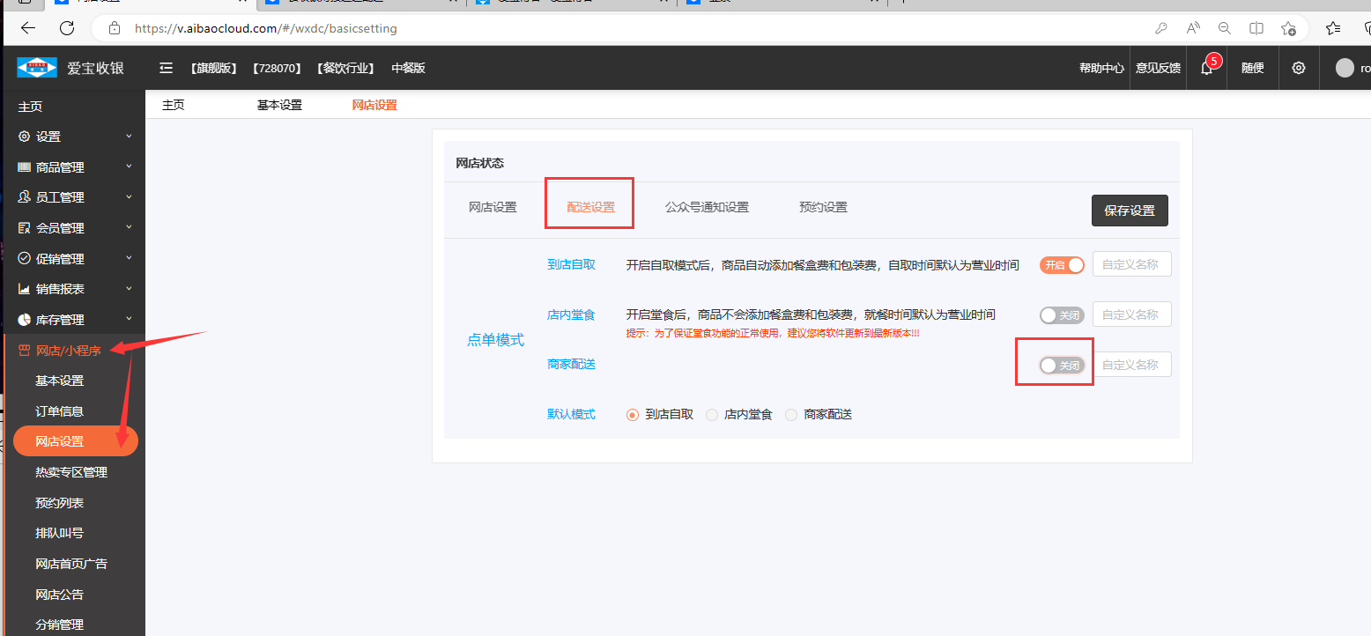Enable the 商家配送 toggle switch
This screenshot has height=636, width=1371.
coord(1062,366)
